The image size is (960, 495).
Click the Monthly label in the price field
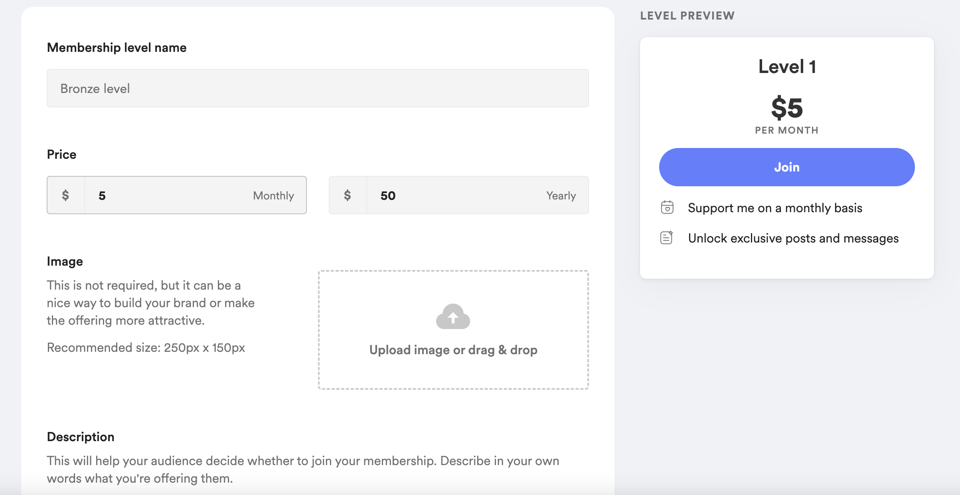click(x=273, y=195)
